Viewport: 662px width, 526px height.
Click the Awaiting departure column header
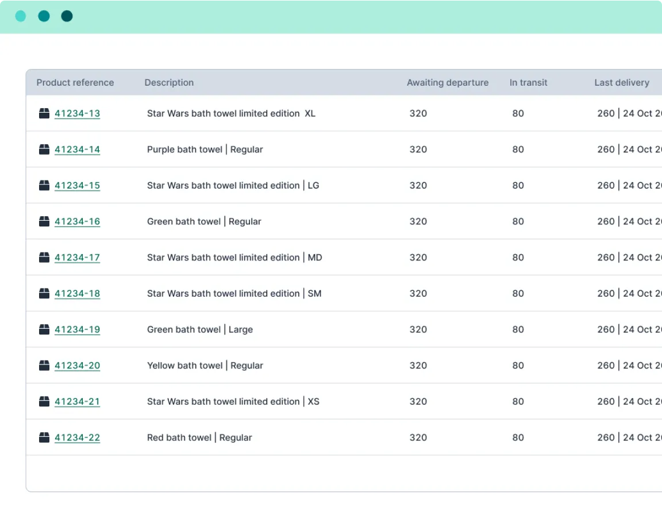448,83
